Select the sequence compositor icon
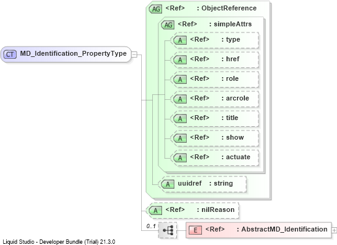Viewport: 337px width, 245px height. point(168,230)
